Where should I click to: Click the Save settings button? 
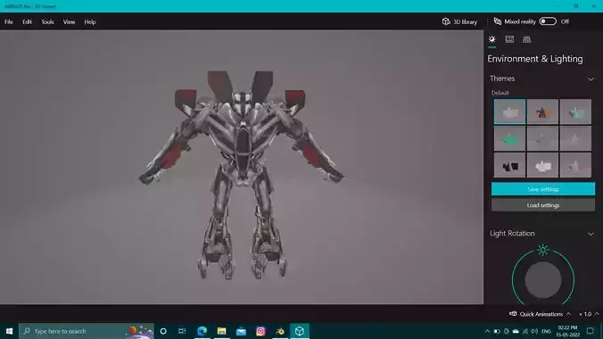click(x=543, y=189)
